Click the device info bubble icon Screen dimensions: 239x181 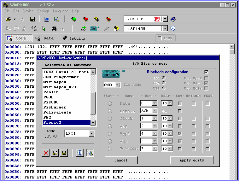coord(173,28)
